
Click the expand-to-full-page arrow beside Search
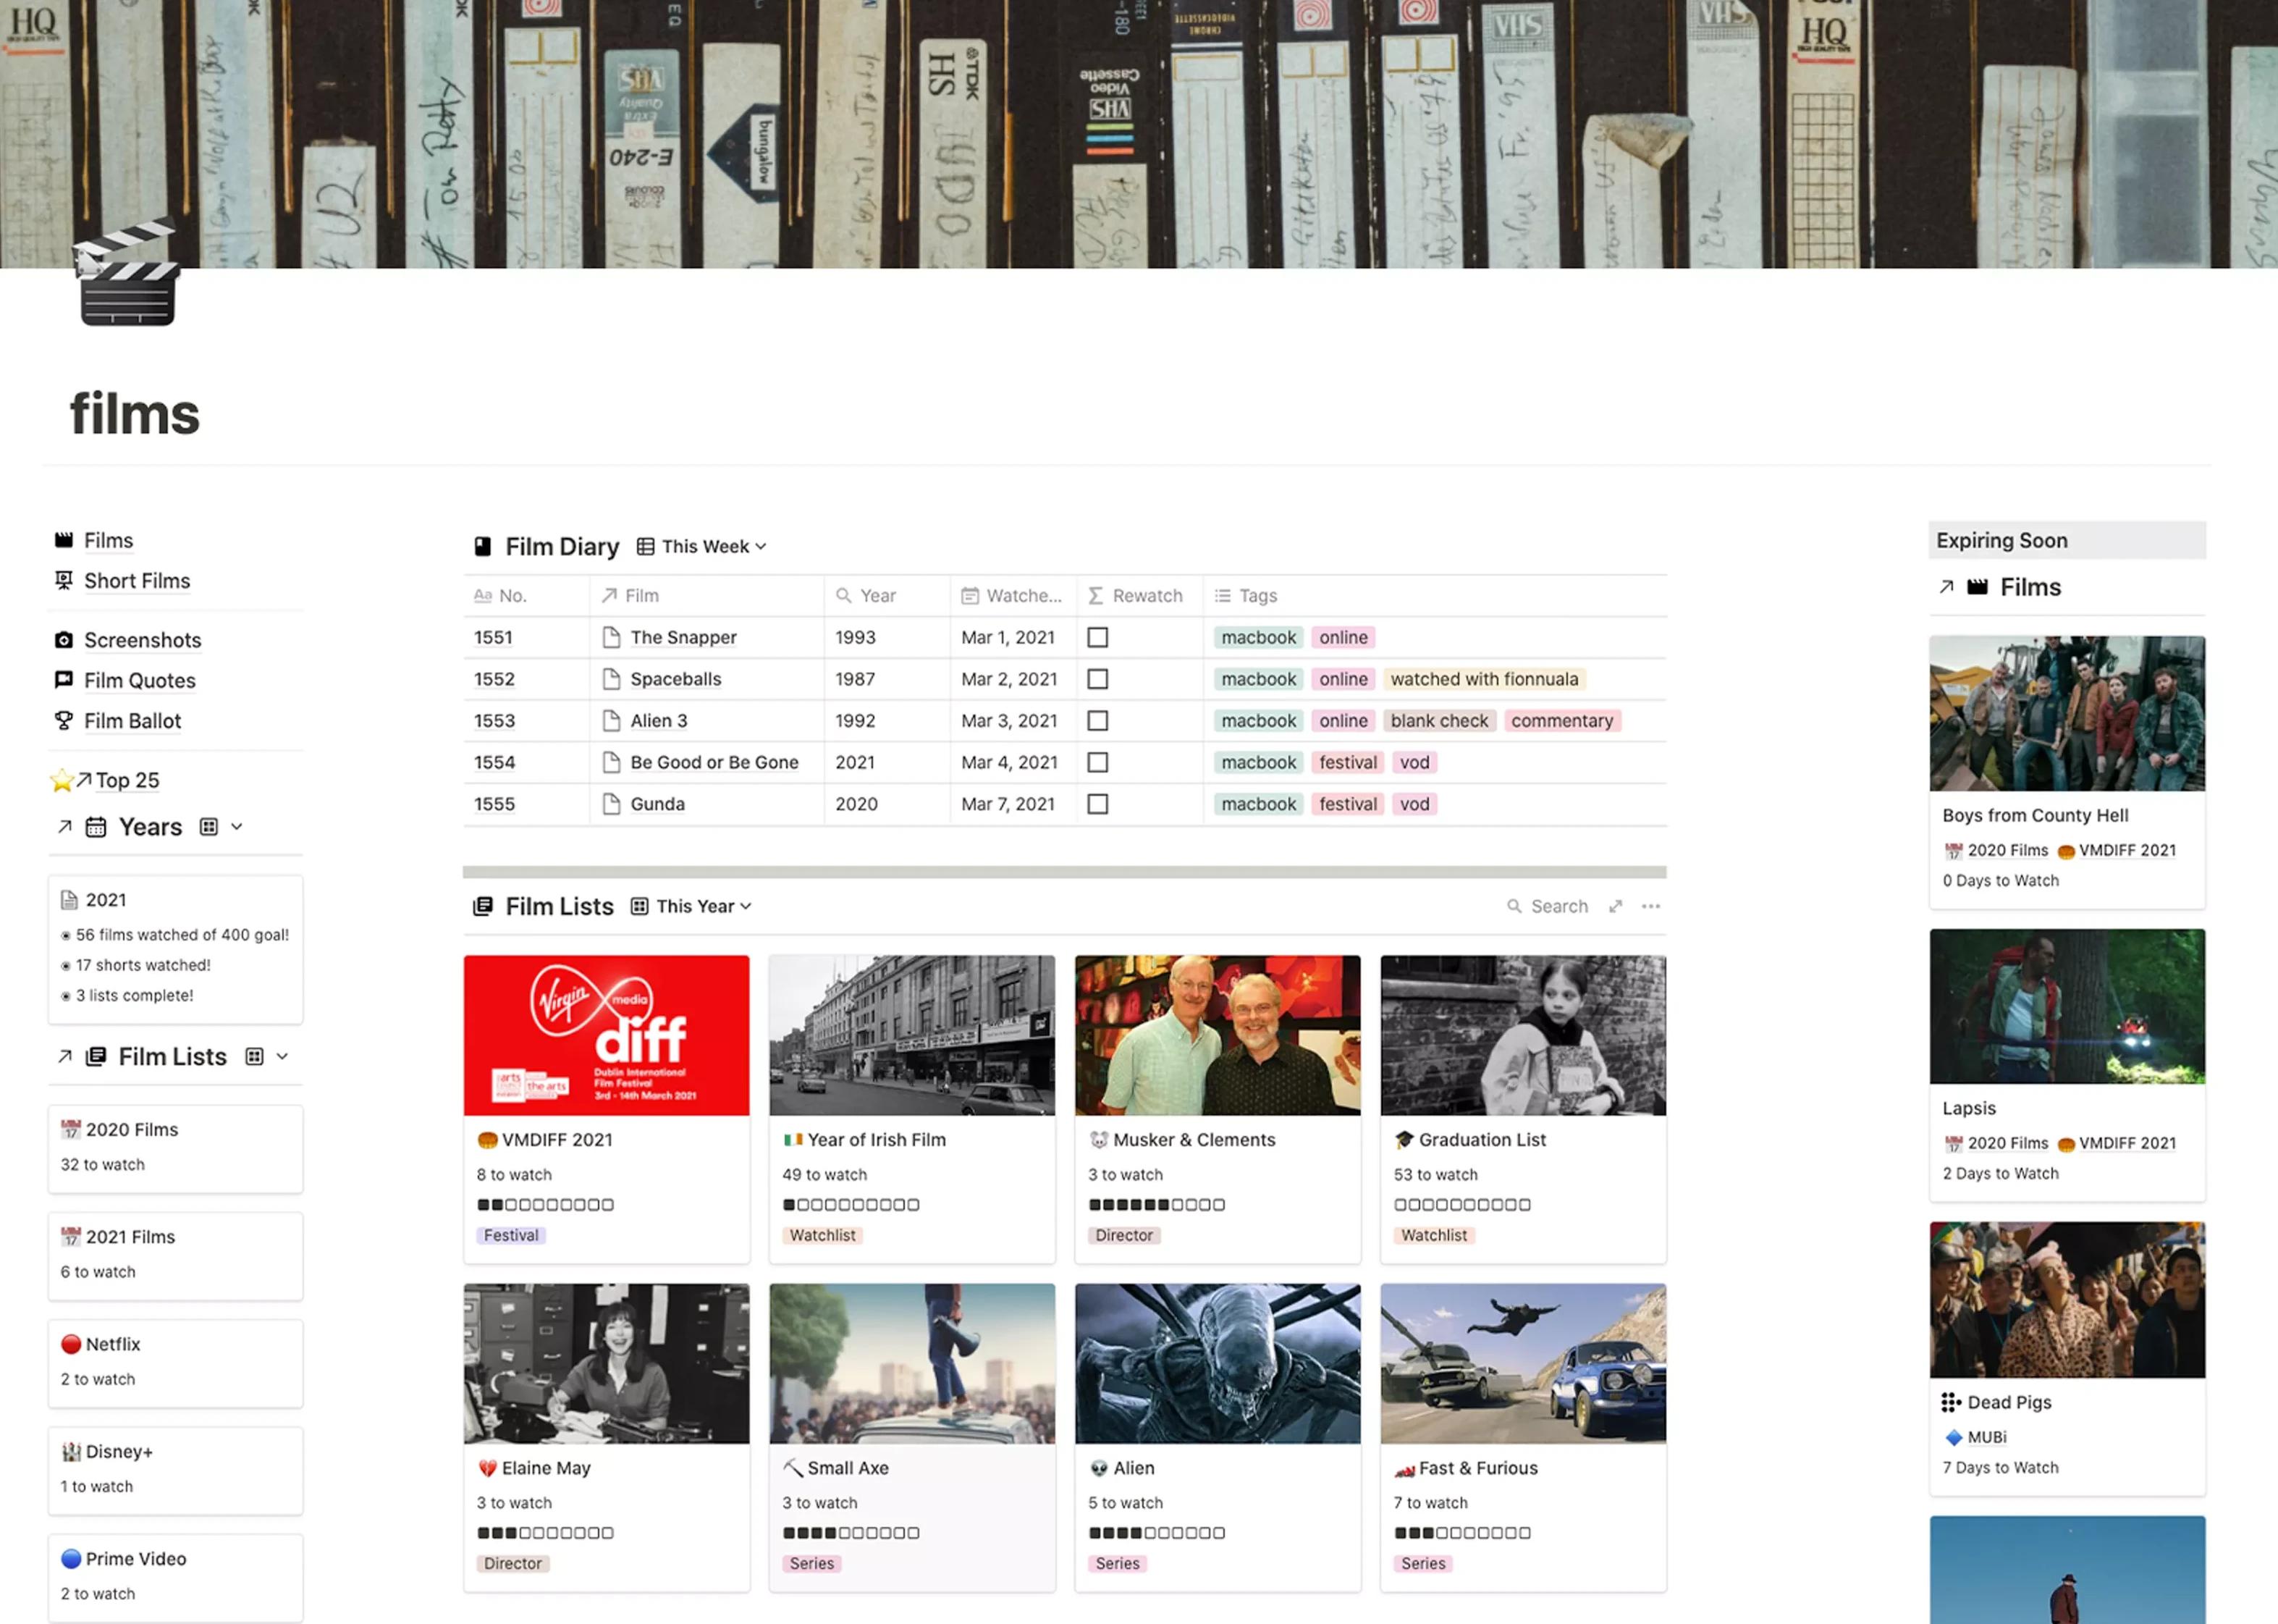click(1615, 906)
